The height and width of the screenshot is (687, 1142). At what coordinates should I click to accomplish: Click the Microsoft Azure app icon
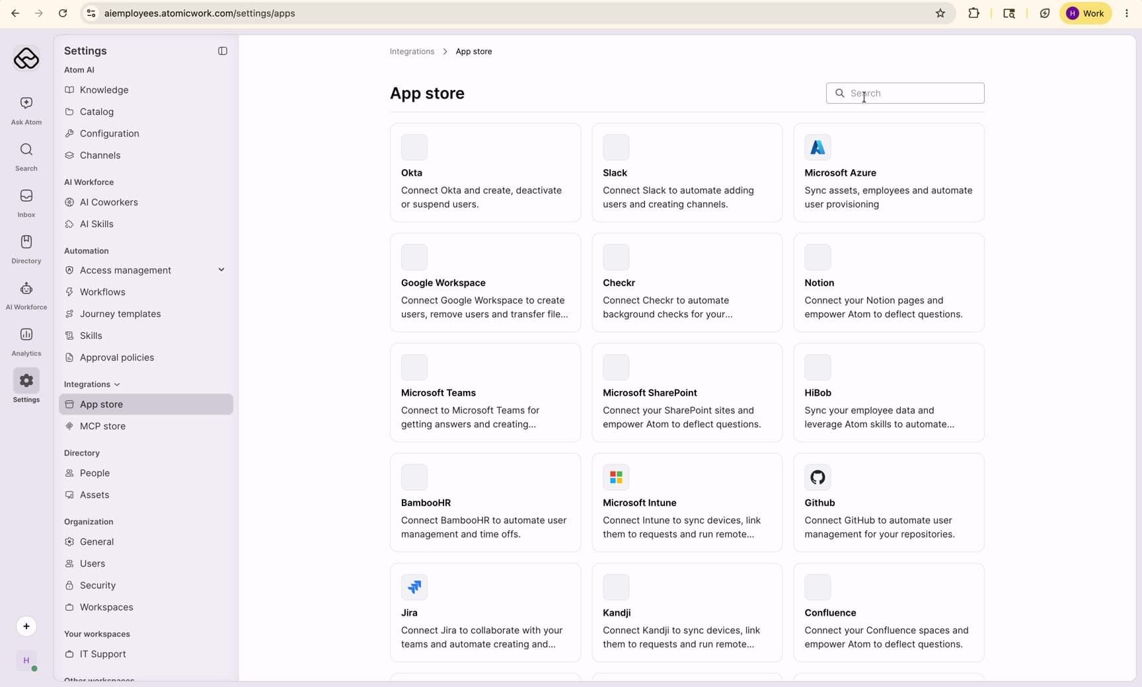click(x=818, y=147)
